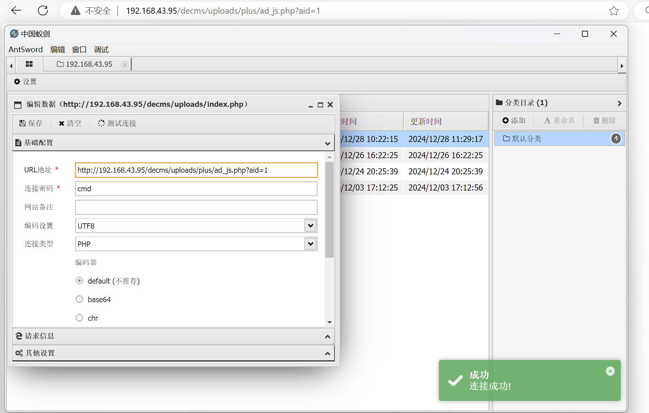Click the browser address bar URL
Image resolution: width=649 pixels, height=413 pixels.
pos(223,11)
